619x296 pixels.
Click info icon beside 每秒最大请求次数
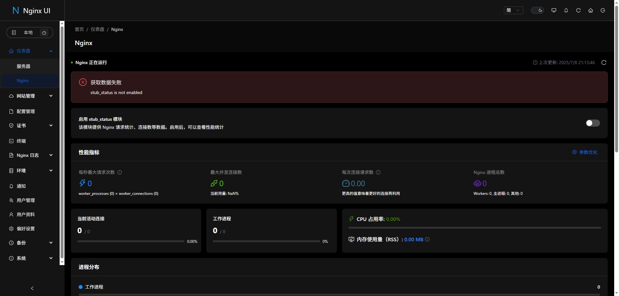(120, 172)
